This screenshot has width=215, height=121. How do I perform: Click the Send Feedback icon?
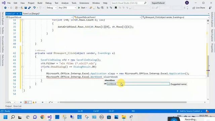point(210,8)
